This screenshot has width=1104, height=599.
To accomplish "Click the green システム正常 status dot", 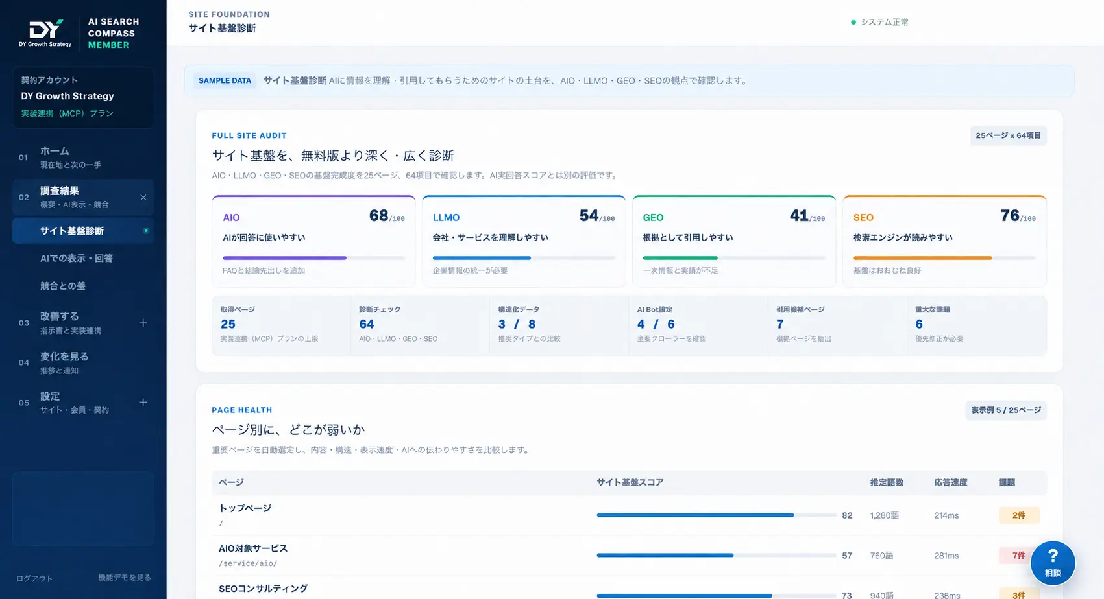I will (x=853, y=22).
